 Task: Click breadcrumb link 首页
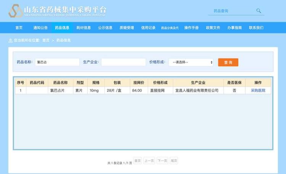click(46, 40)
